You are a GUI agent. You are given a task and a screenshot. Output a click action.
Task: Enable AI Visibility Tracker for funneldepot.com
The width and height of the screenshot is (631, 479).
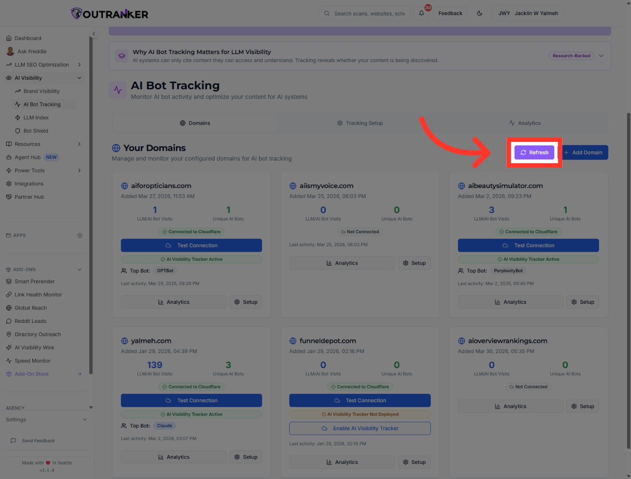[x=360, y=428]
